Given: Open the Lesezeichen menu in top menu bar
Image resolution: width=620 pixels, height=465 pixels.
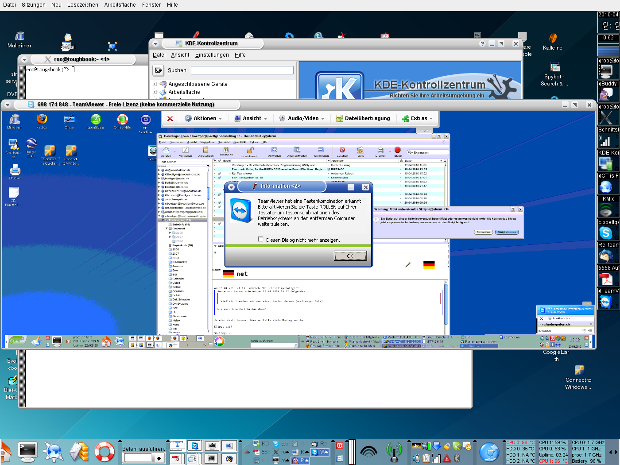Looking at the screenshot, I should click(x=83, y=5).
